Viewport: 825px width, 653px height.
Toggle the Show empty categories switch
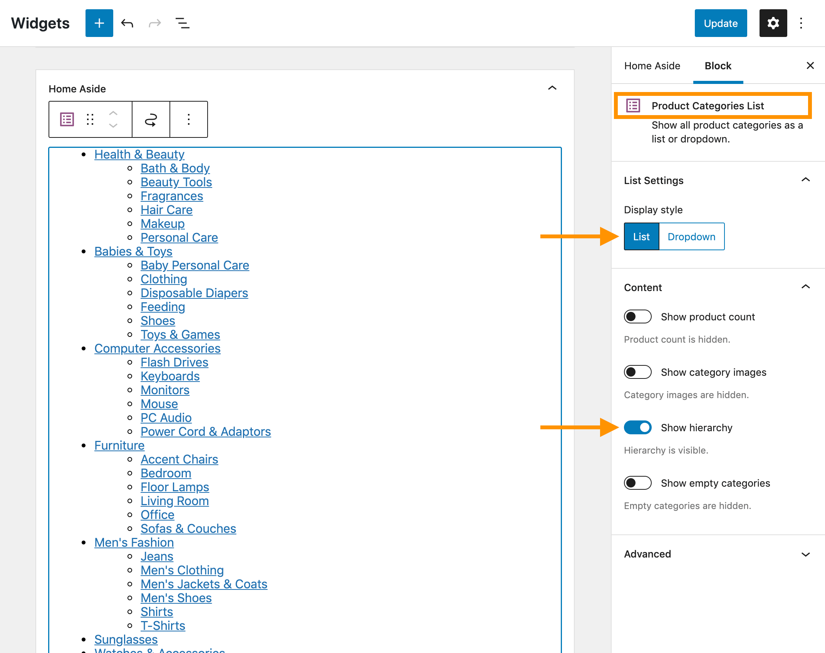click(637, 483)
